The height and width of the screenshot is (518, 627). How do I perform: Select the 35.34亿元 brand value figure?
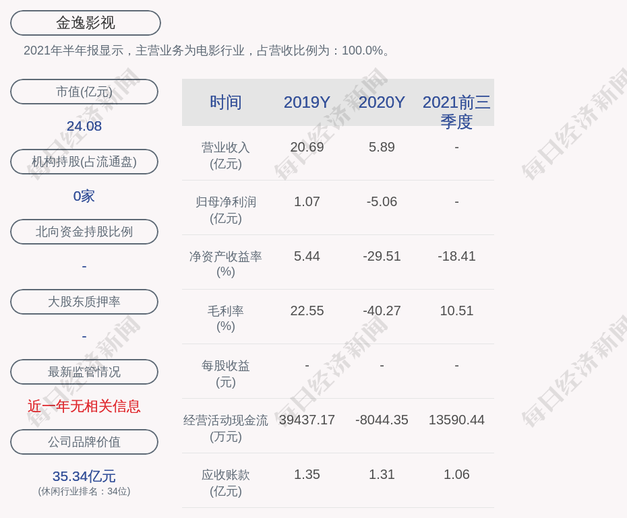[84, 476]
